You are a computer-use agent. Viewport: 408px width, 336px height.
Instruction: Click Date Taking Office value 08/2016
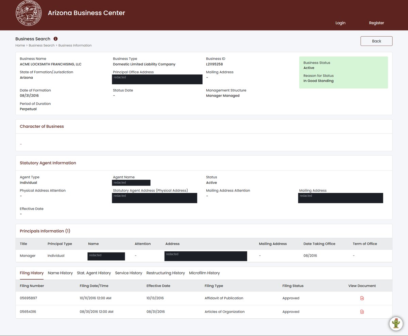point(310,255)
